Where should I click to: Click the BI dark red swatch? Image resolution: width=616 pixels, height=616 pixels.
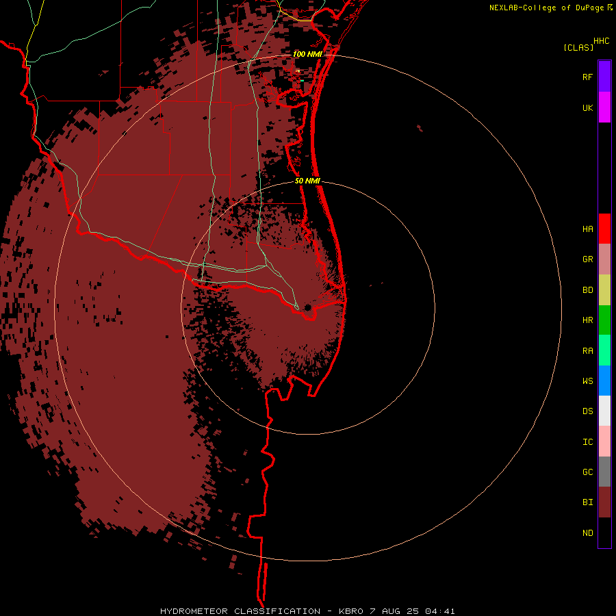604,502
